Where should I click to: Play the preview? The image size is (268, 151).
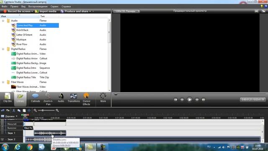pos(189,99)
